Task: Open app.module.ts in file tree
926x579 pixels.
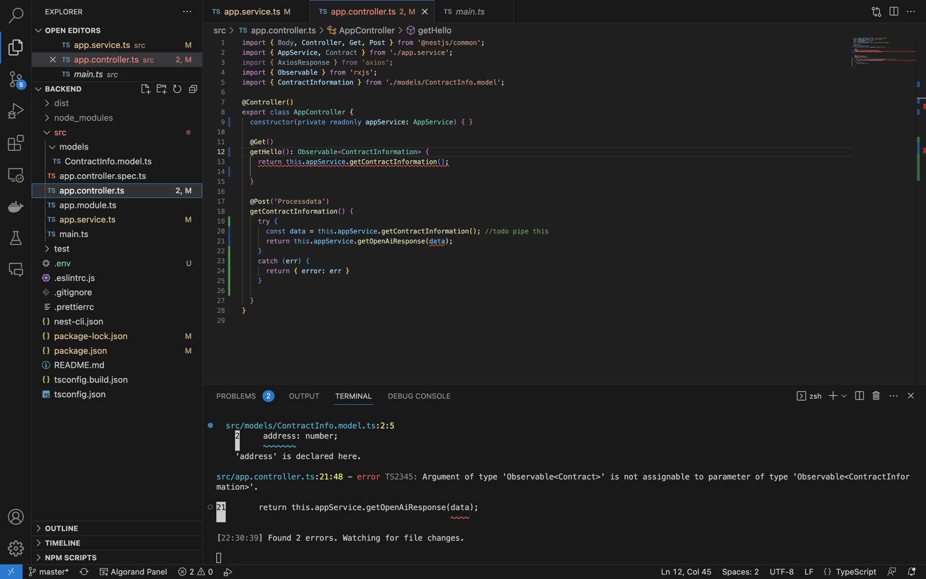Action: coord(117,205)
